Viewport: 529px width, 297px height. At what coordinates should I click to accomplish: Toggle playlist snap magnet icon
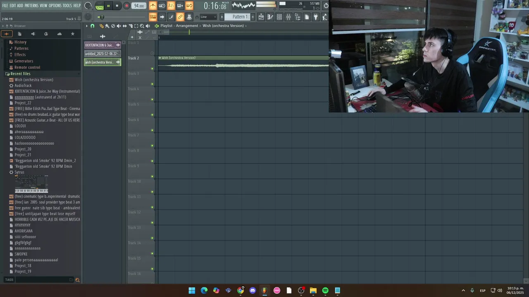pyautogui.click(x=92, y=26)
